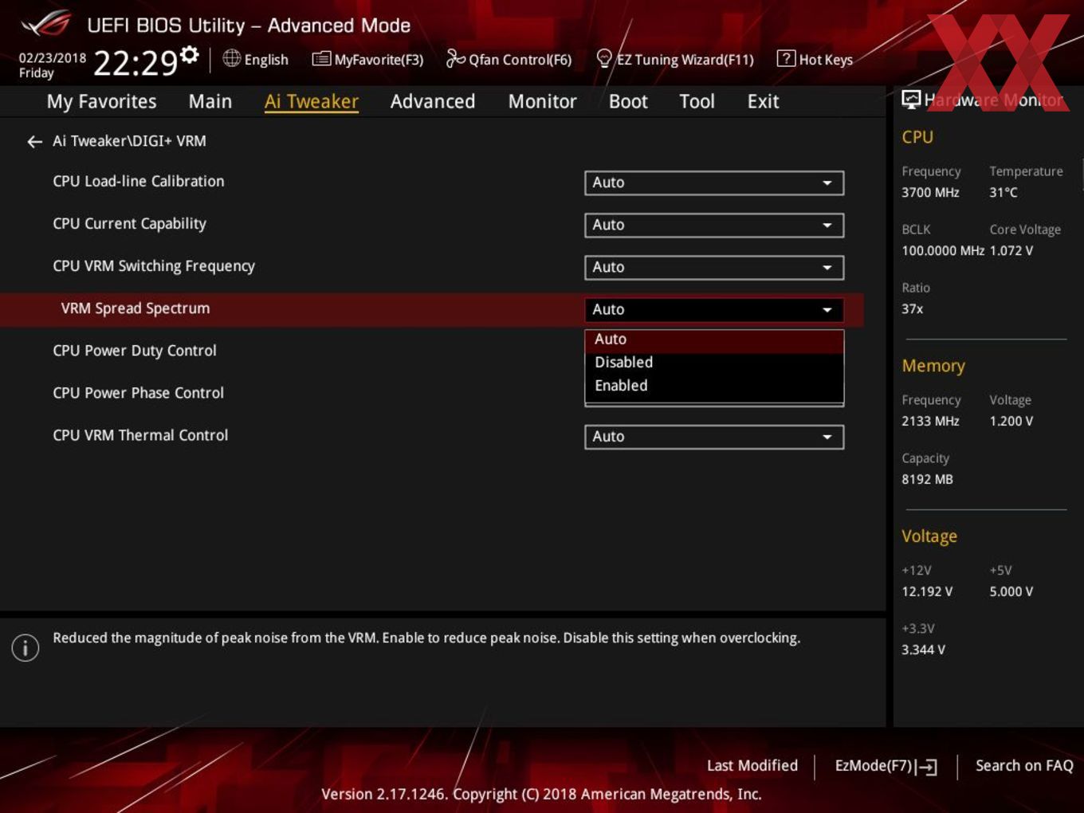Image resolution: width=1084 pixels, height=813 pixels.
Task: Open the CPU Current Capability dropdown
Action: 714,225
